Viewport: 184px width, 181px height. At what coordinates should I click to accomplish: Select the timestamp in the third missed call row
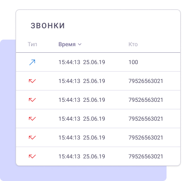82,119
